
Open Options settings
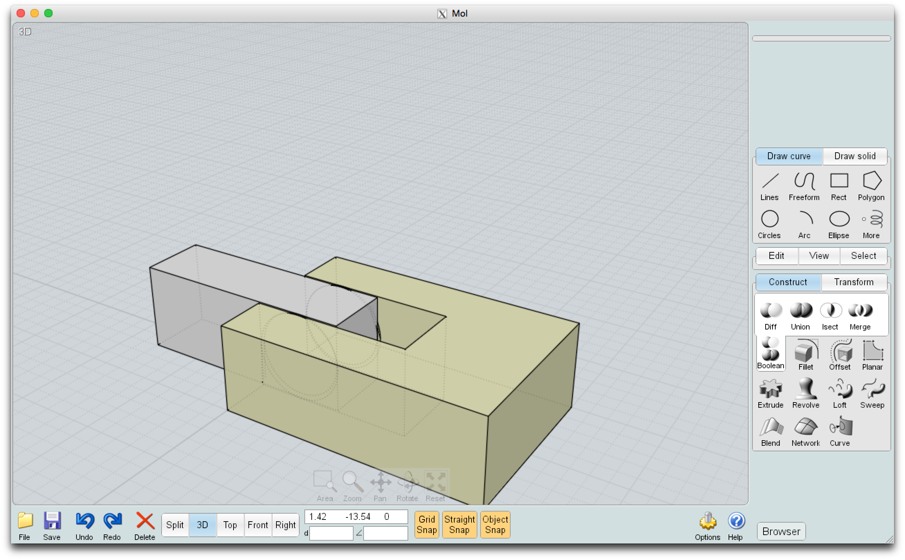[707, 526]
